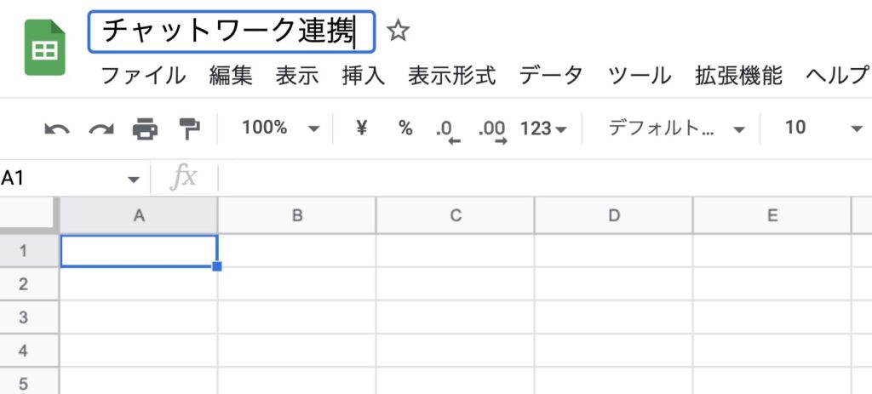Apply yen currency format
The height and width of the screenshot is (394, 872).
[362, 128]
